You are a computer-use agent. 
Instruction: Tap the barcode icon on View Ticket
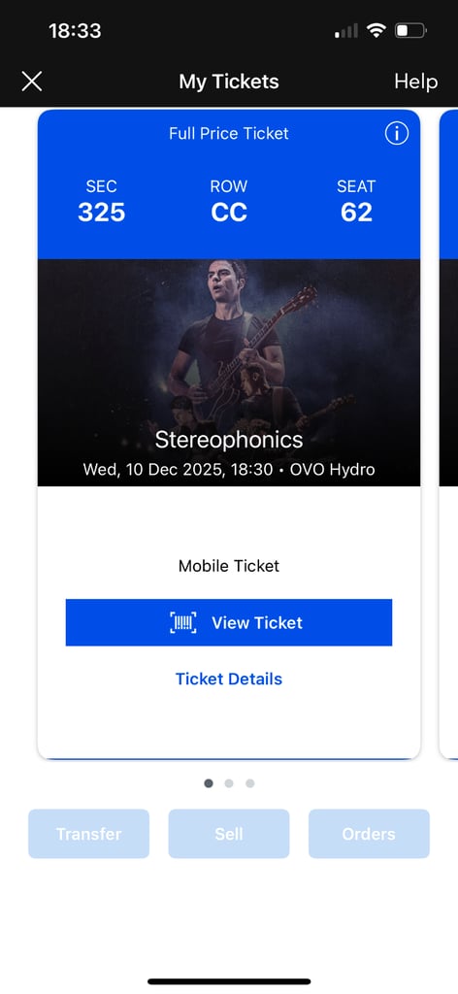(183, 622)
